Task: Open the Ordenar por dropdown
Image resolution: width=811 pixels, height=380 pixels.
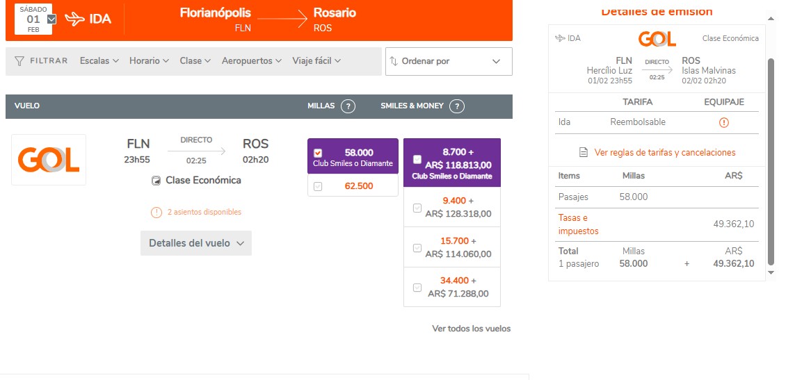Action: [x=449, y=61]
